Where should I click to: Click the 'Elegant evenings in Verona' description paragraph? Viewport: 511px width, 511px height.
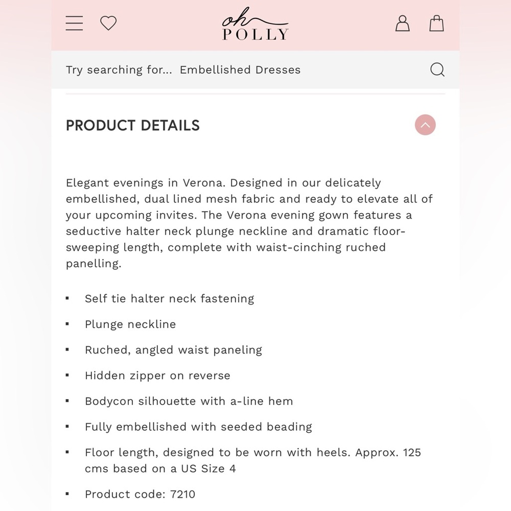249,223
